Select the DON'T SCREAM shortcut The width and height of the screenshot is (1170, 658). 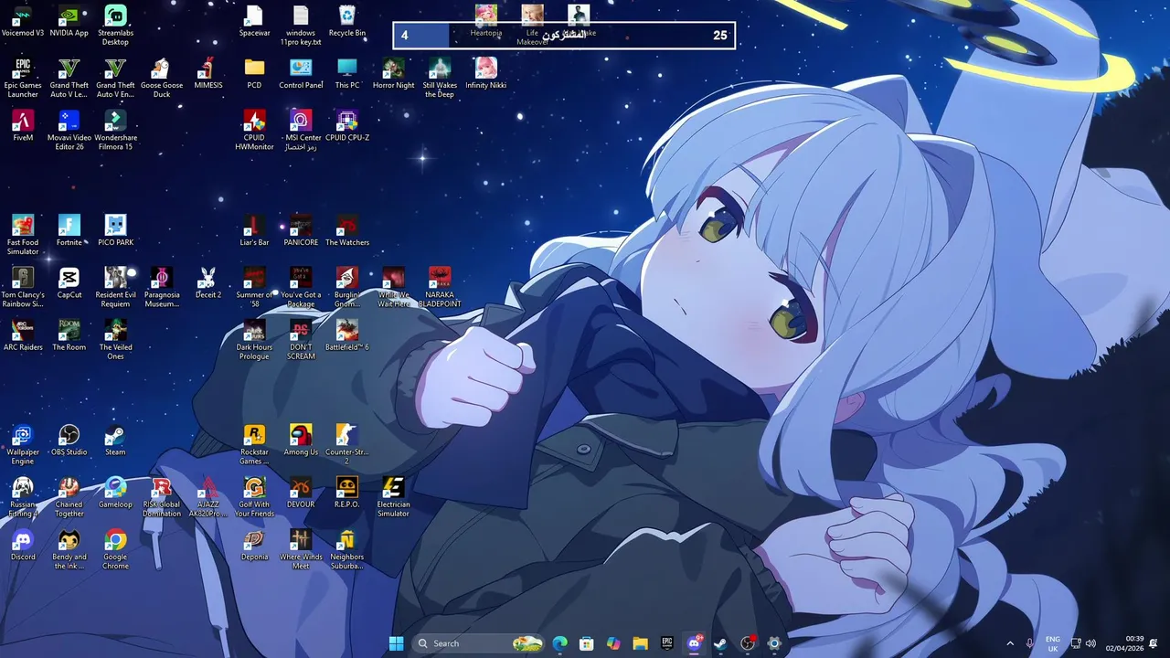pos(301,341)
